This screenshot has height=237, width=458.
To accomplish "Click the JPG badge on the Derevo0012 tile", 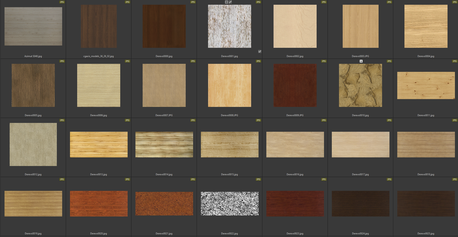I will pyautogui.click(x=62, y=120).
